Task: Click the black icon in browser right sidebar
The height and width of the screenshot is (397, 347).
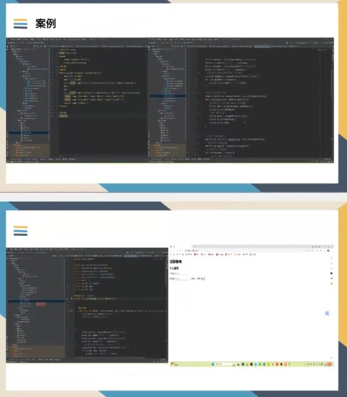Action: pos(331,273)
